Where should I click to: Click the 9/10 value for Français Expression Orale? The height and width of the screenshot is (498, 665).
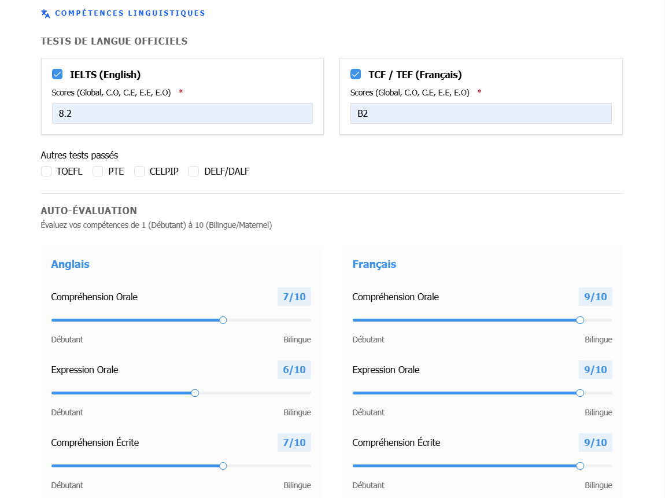(596, 370)
